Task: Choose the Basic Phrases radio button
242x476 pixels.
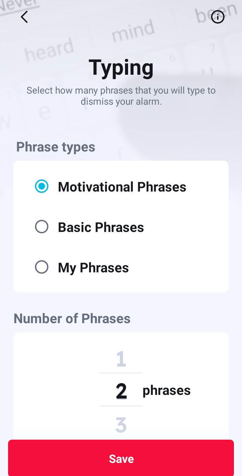Action: 42,227
